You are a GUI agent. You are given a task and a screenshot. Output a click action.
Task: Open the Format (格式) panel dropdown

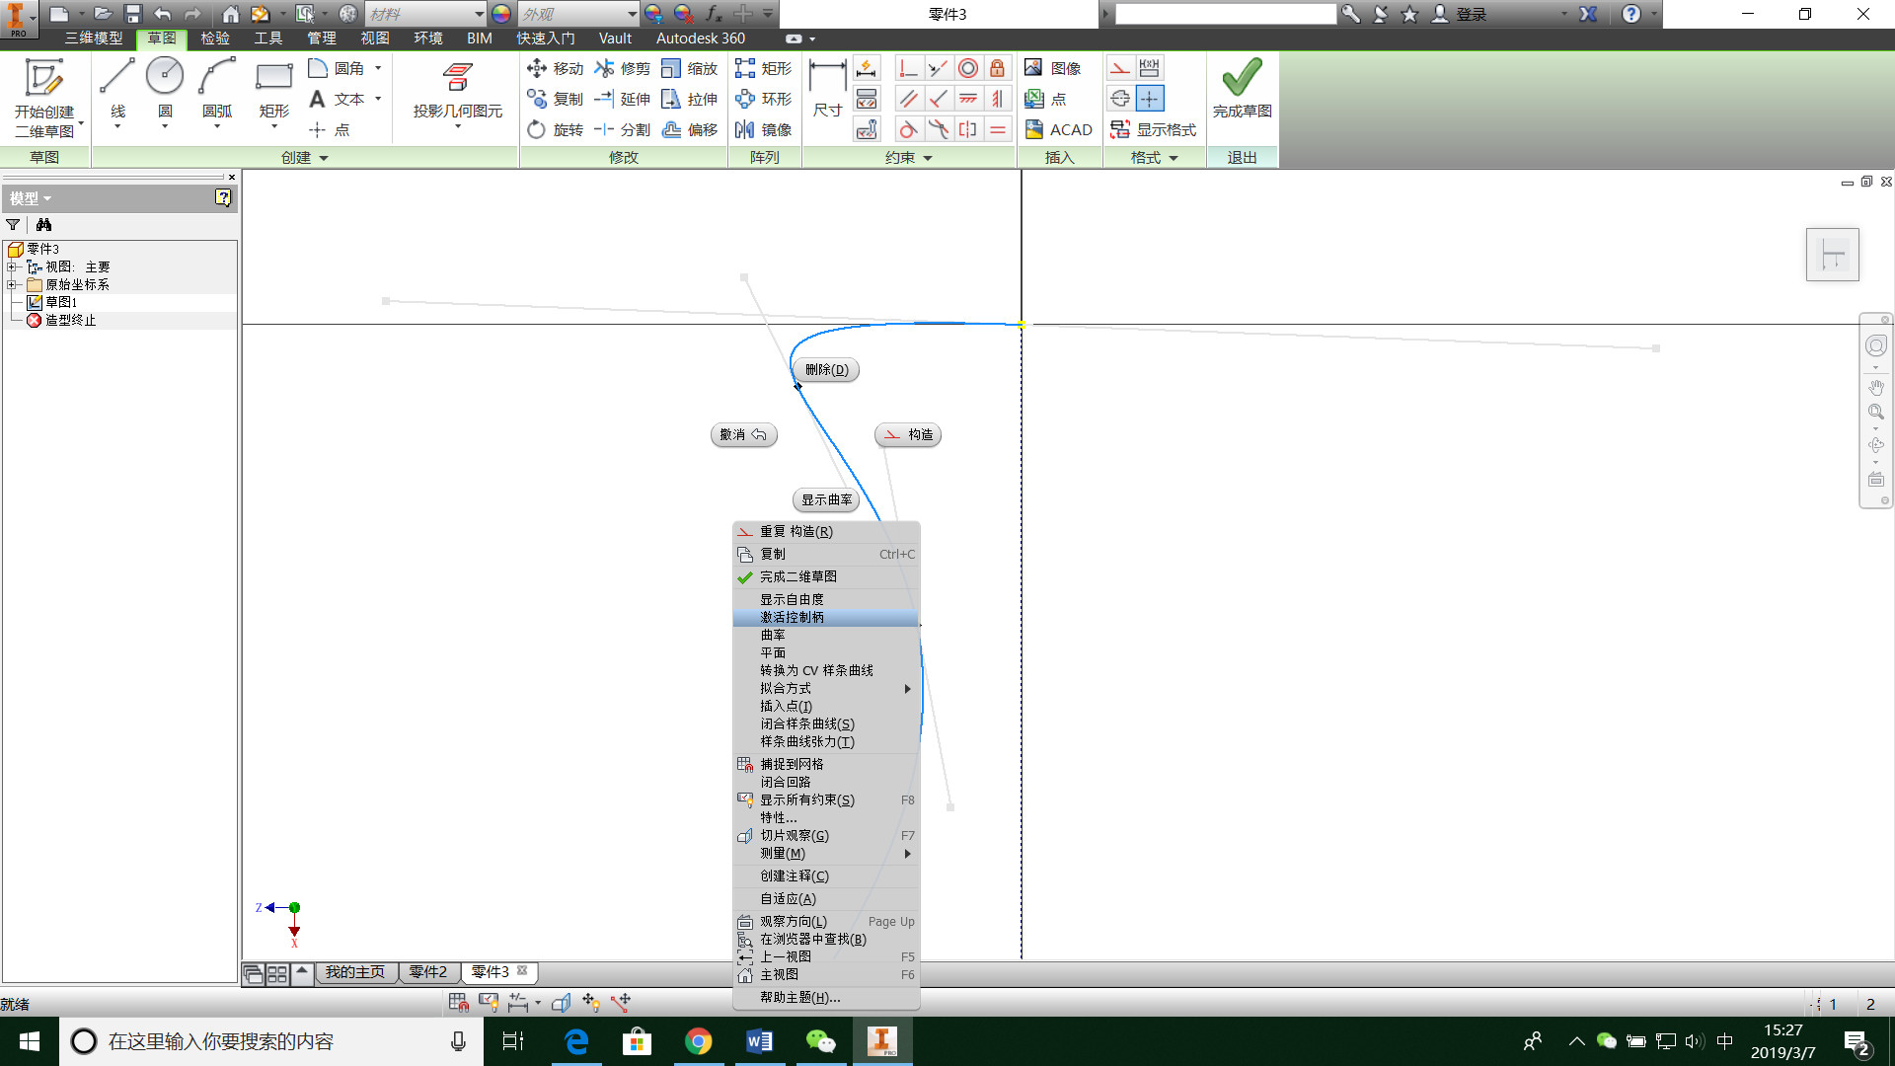[1154, 157]
